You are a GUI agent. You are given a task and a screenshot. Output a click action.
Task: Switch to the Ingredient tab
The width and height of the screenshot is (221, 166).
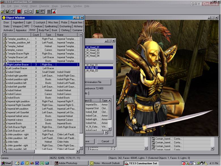(x=18, y=22)
